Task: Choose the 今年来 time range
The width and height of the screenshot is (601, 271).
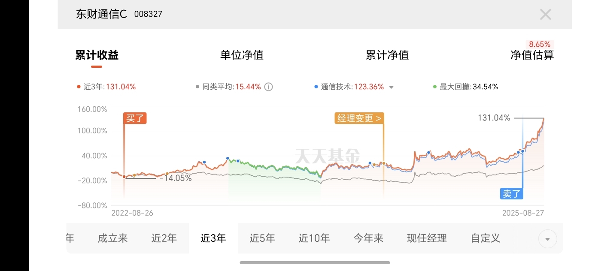Action: click(x=368, y=238)
